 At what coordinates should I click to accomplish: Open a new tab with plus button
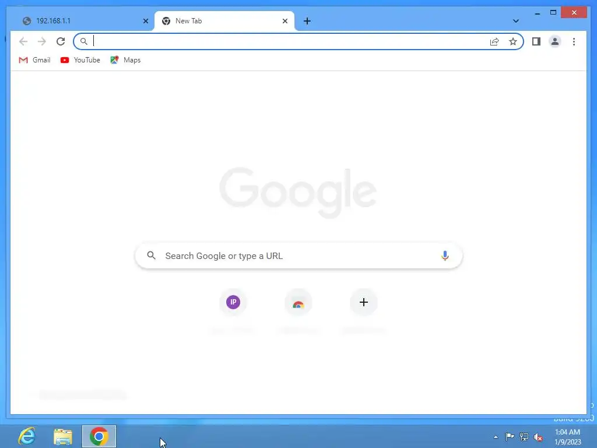(x=307, y=21)
